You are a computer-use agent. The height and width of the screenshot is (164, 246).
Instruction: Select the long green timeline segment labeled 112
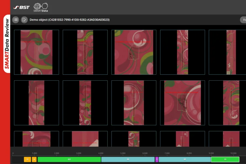(x=69, y=159)
